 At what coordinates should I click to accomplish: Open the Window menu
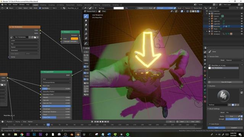click(x=22, y=5)
